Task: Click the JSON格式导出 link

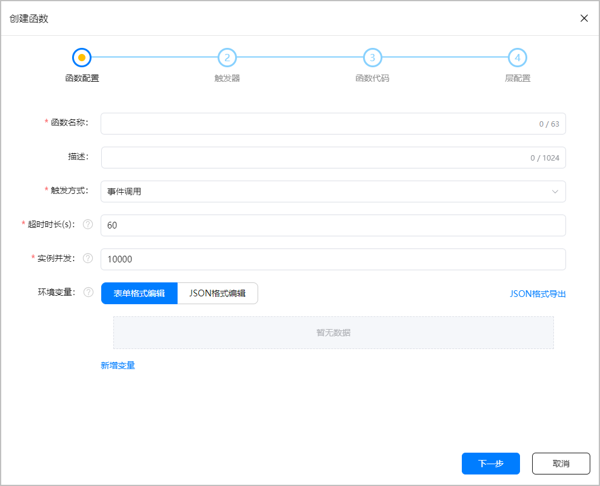Action: coord(538,294)
